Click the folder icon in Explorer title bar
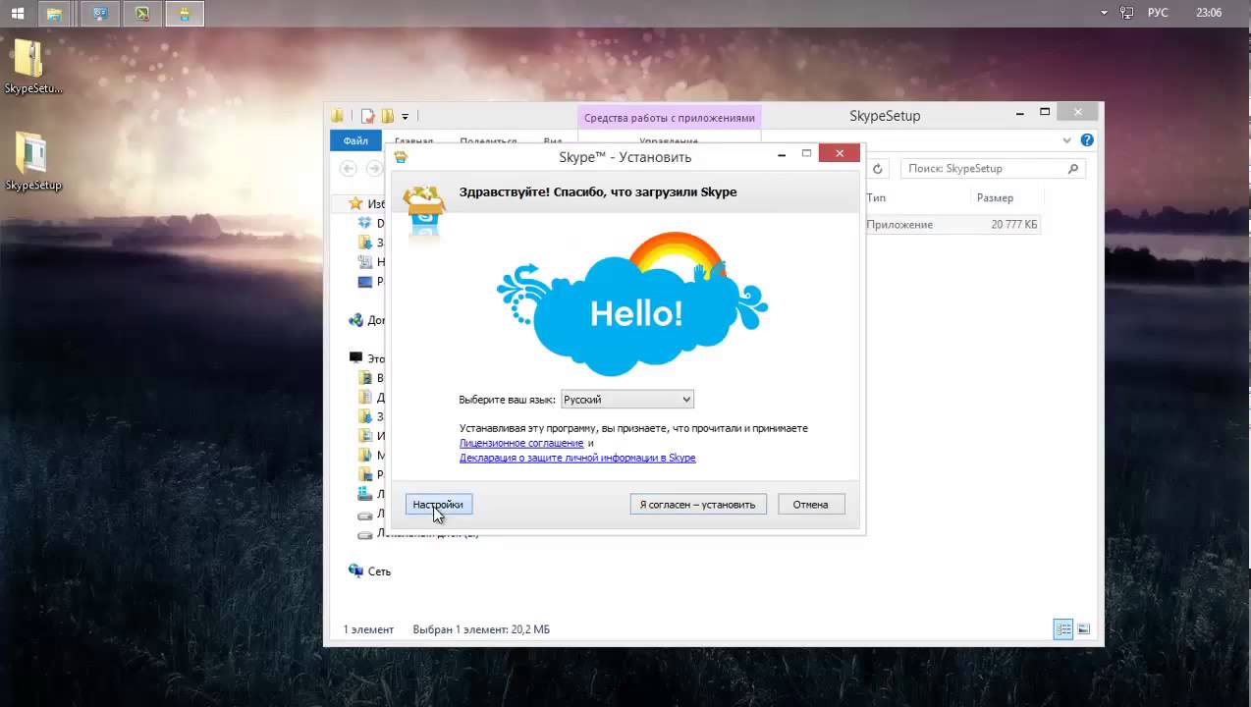This screenshot has height=707, width=1251. coord(338,116)
